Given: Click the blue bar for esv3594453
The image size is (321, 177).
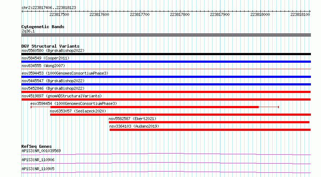Looking at the screenshot, I should click(166, 77).
